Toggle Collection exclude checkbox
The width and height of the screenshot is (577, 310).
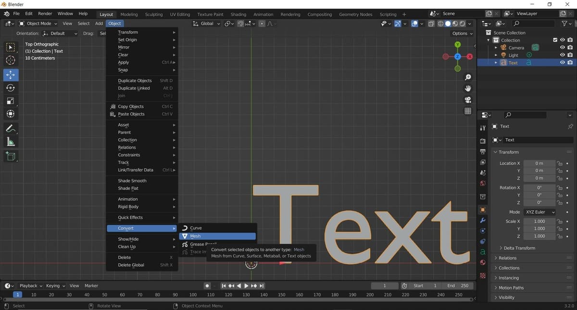coord(555,40)
